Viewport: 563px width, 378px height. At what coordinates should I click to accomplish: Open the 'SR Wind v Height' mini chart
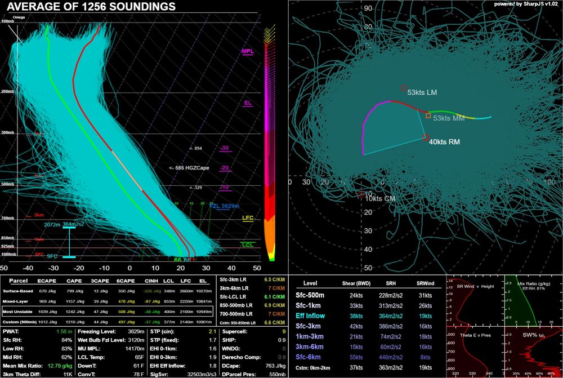coord(475,300)
